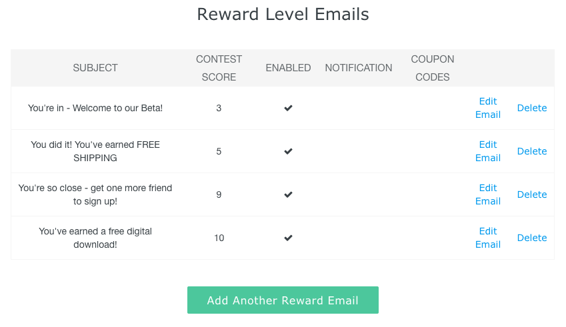Edit the 'so close' reward email
This screenshot has width=566, height=327.
(x=488, y=194)
